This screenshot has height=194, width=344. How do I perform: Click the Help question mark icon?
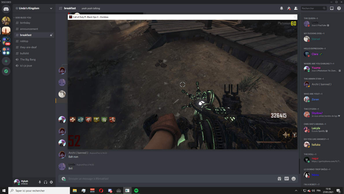click(339, 8)
